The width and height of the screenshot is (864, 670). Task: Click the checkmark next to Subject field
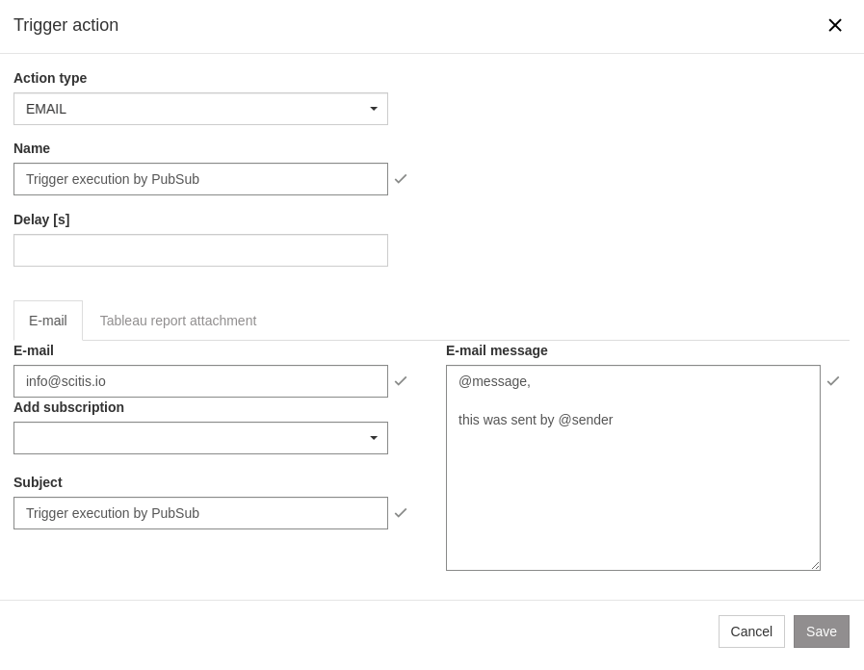(x=401, y=513)
